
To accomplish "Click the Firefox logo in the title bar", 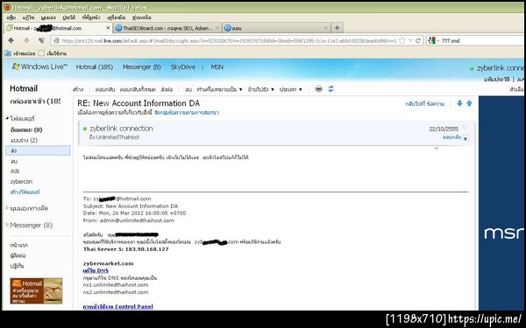I will (7, 7).
